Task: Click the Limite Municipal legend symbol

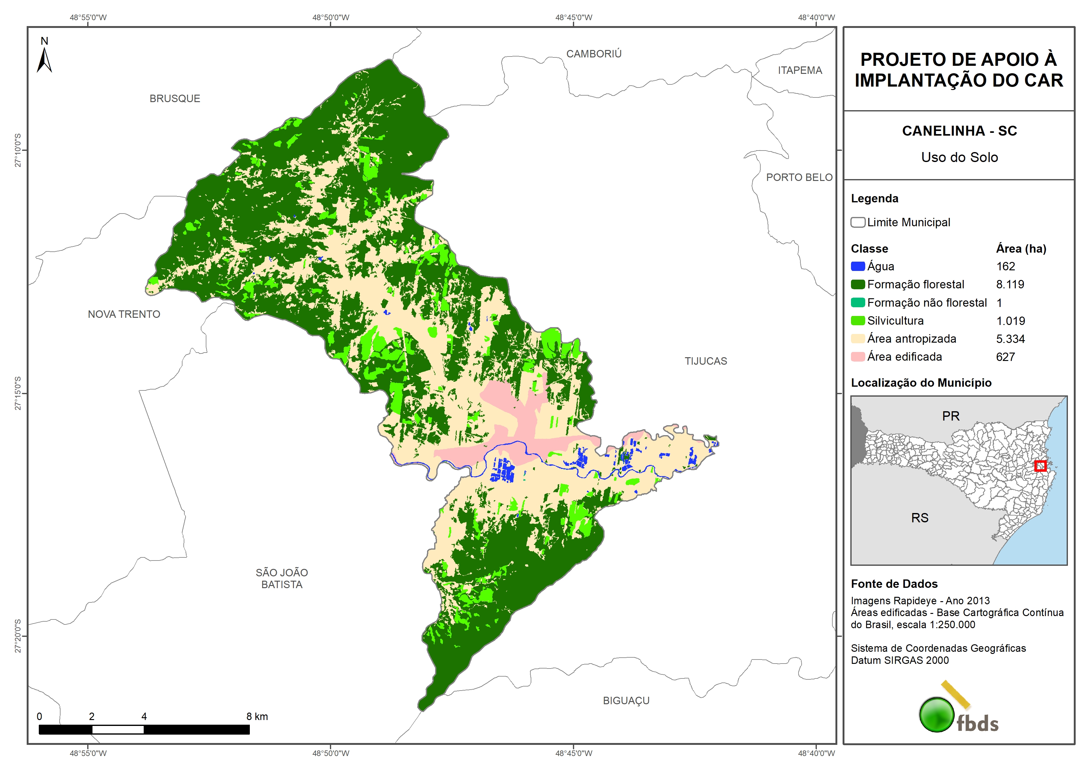Action: 857,222
